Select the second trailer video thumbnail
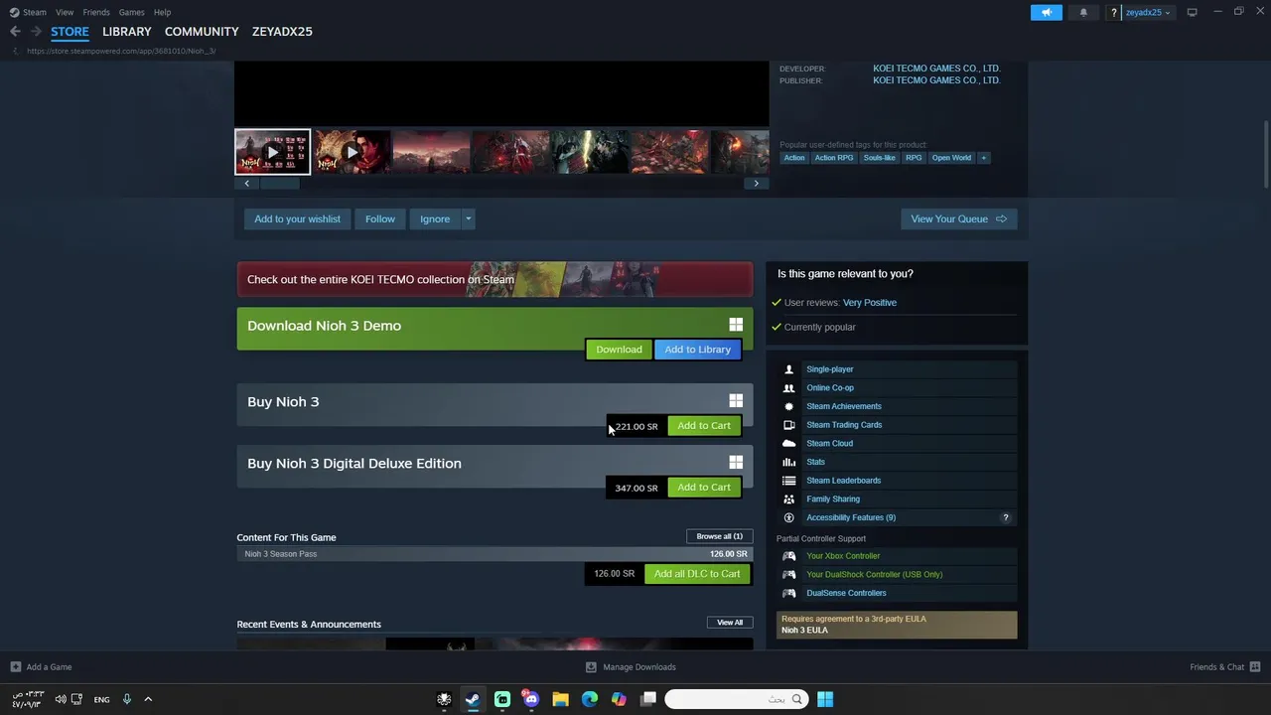1271x715 pixels. point(352,152)
